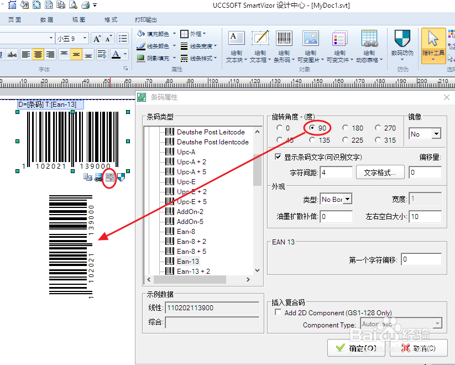
Task: Decrease font size with the small A icon
Action: pos(108,38)
